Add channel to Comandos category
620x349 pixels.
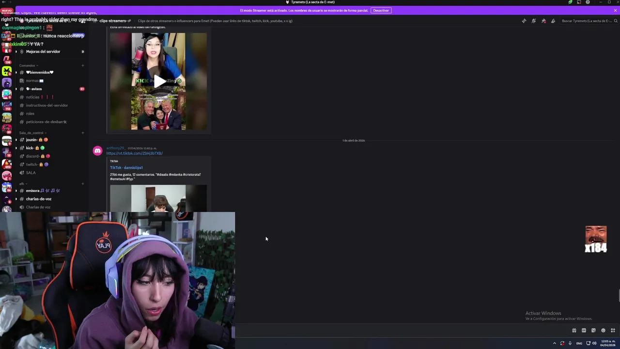click(83, 65)
